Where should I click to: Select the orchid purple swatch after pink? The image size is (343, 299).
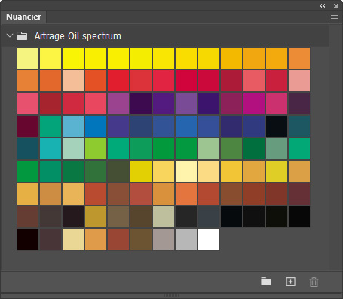118,103
